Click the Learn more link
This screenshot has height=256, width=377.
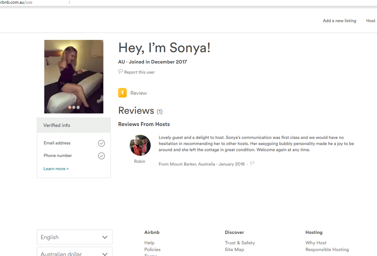click(56, 169)
